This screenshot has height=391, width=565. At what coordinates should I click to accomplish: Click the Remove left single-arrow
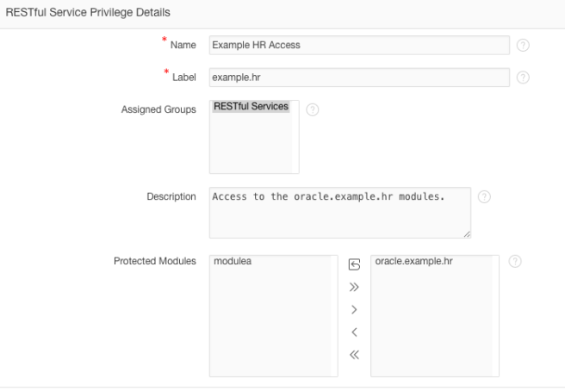tap(354, 332)
